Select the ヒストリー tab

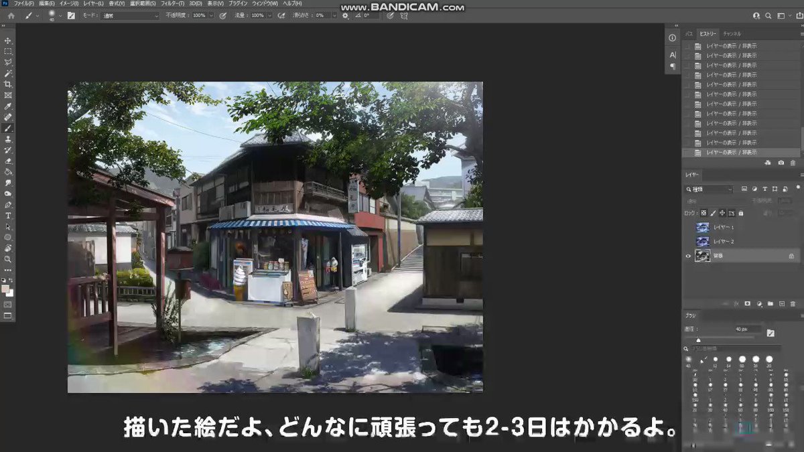click(x=708, y=33)
